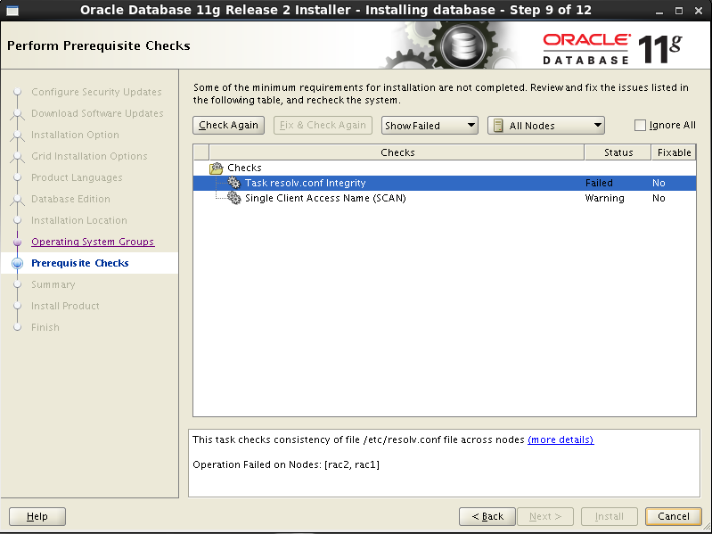Viewport: 712px width, 534px height.
Task: Go back with the Back button
Action: 487,516
